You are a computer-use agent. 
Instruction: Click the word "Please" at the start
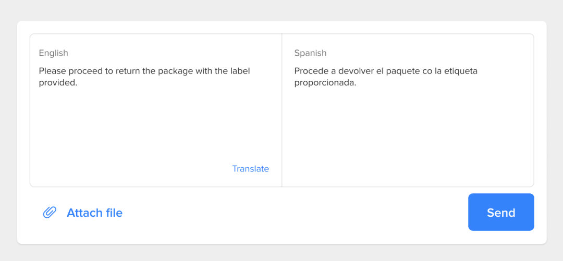tap(52, 71)
